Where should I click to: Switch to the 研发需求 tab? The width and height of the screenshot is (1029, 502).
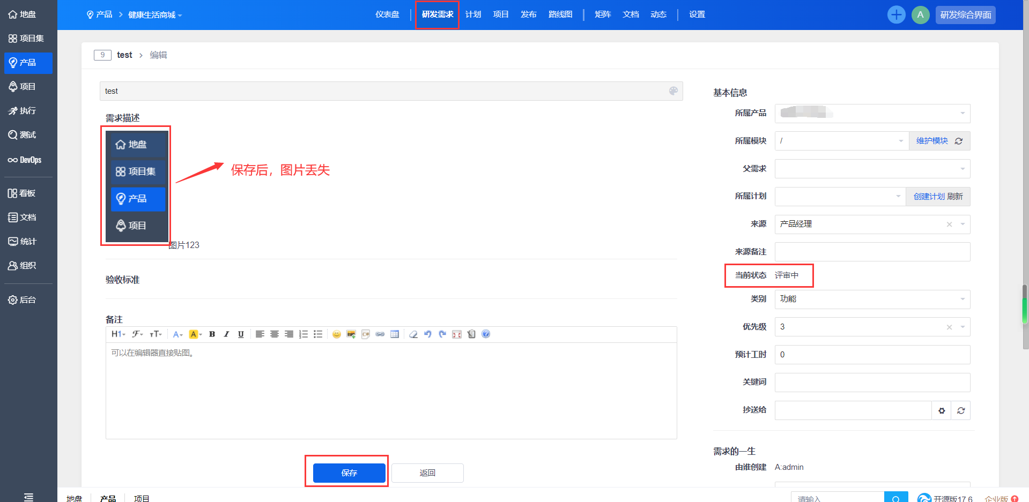click(437, 14)
